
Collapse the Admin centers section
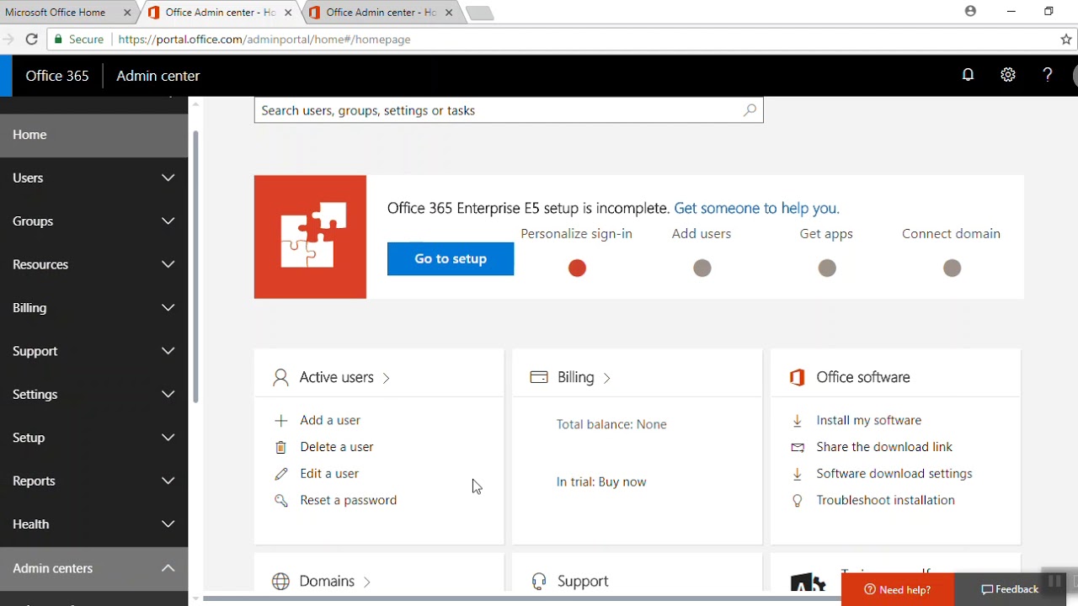(x=93, y=568)
